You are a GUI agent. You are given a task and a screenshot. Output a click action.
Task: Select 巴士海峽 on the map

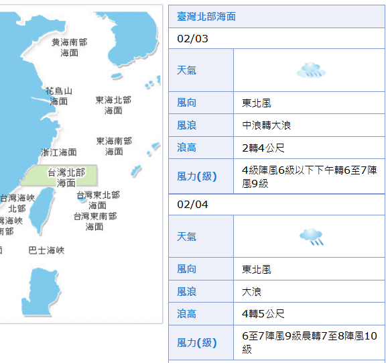point(46,250)
